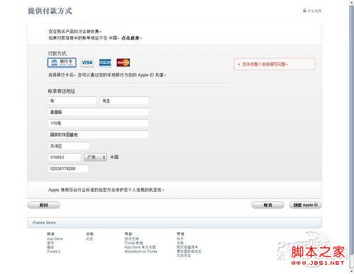This screenshot has height=274, width=354.
Task: Click the address field containing 115号
Action: click(x=98, y=123)
